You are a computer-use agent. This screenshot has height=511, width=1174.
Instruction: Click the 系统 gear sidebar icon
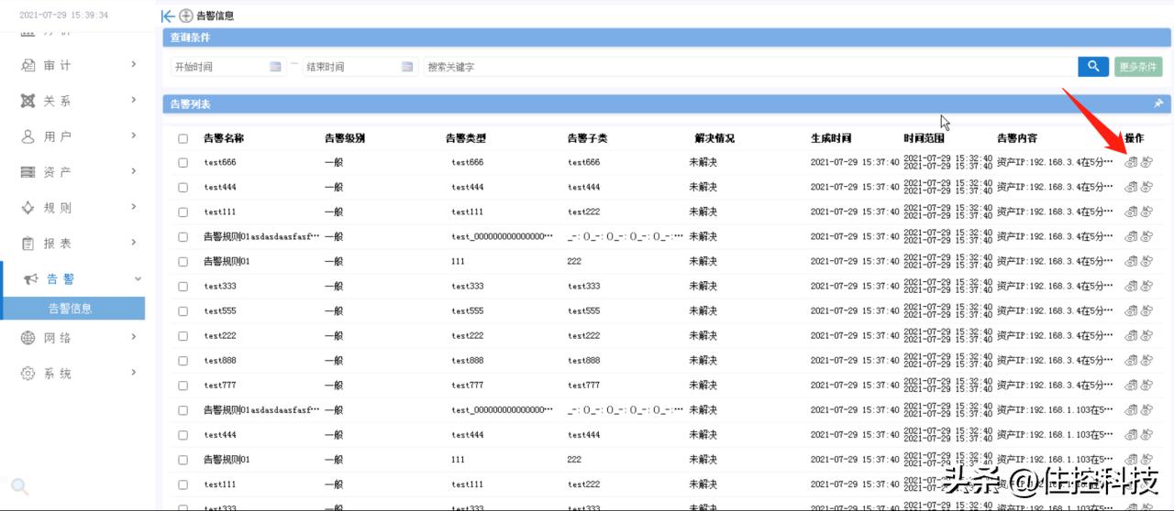pyautogui.click(x=28, y=374)
